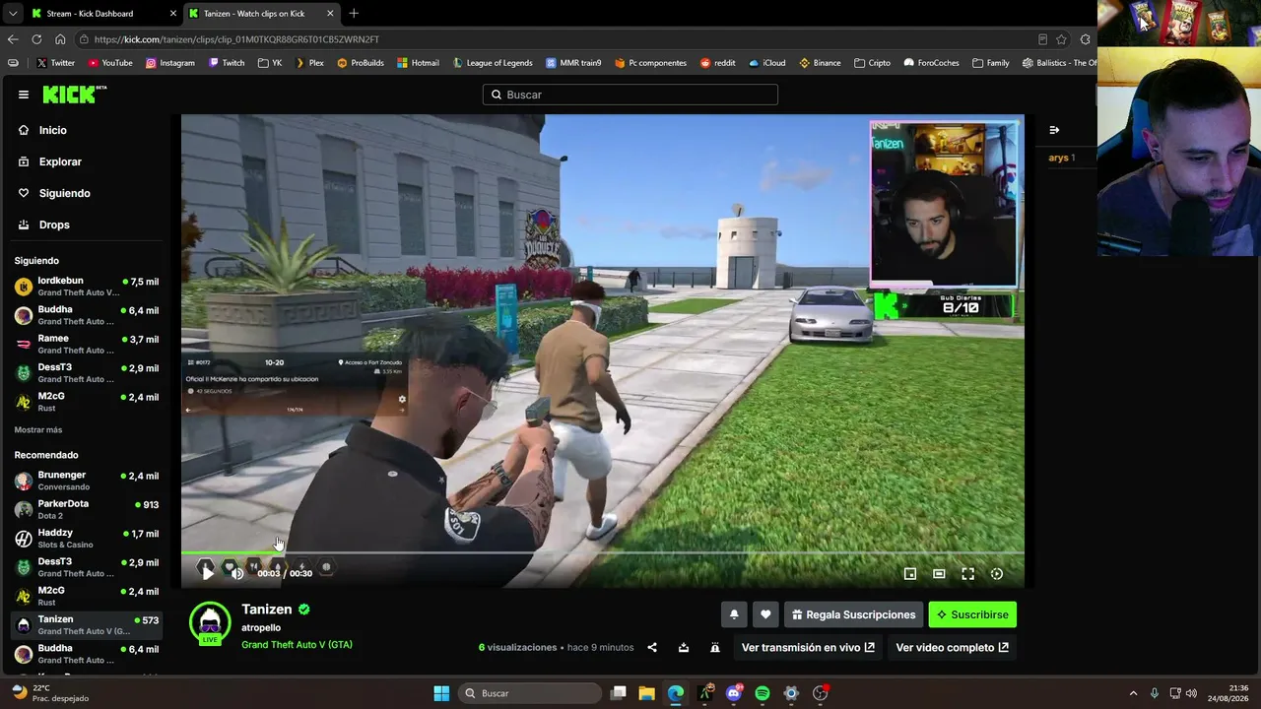Open the Grand Theft Auto V (GTA) category link
The height and width of the screenshot is (709, 1261).
point(297,645)
